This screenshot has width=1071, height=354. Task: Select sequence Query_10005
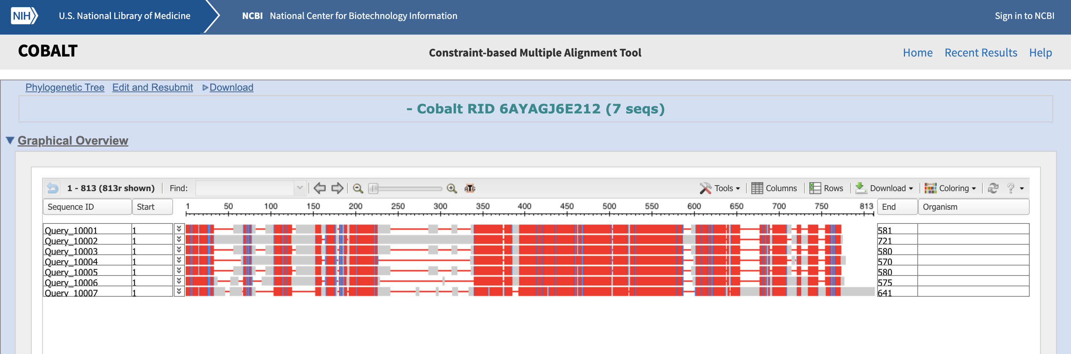click(x=71, y=272)
